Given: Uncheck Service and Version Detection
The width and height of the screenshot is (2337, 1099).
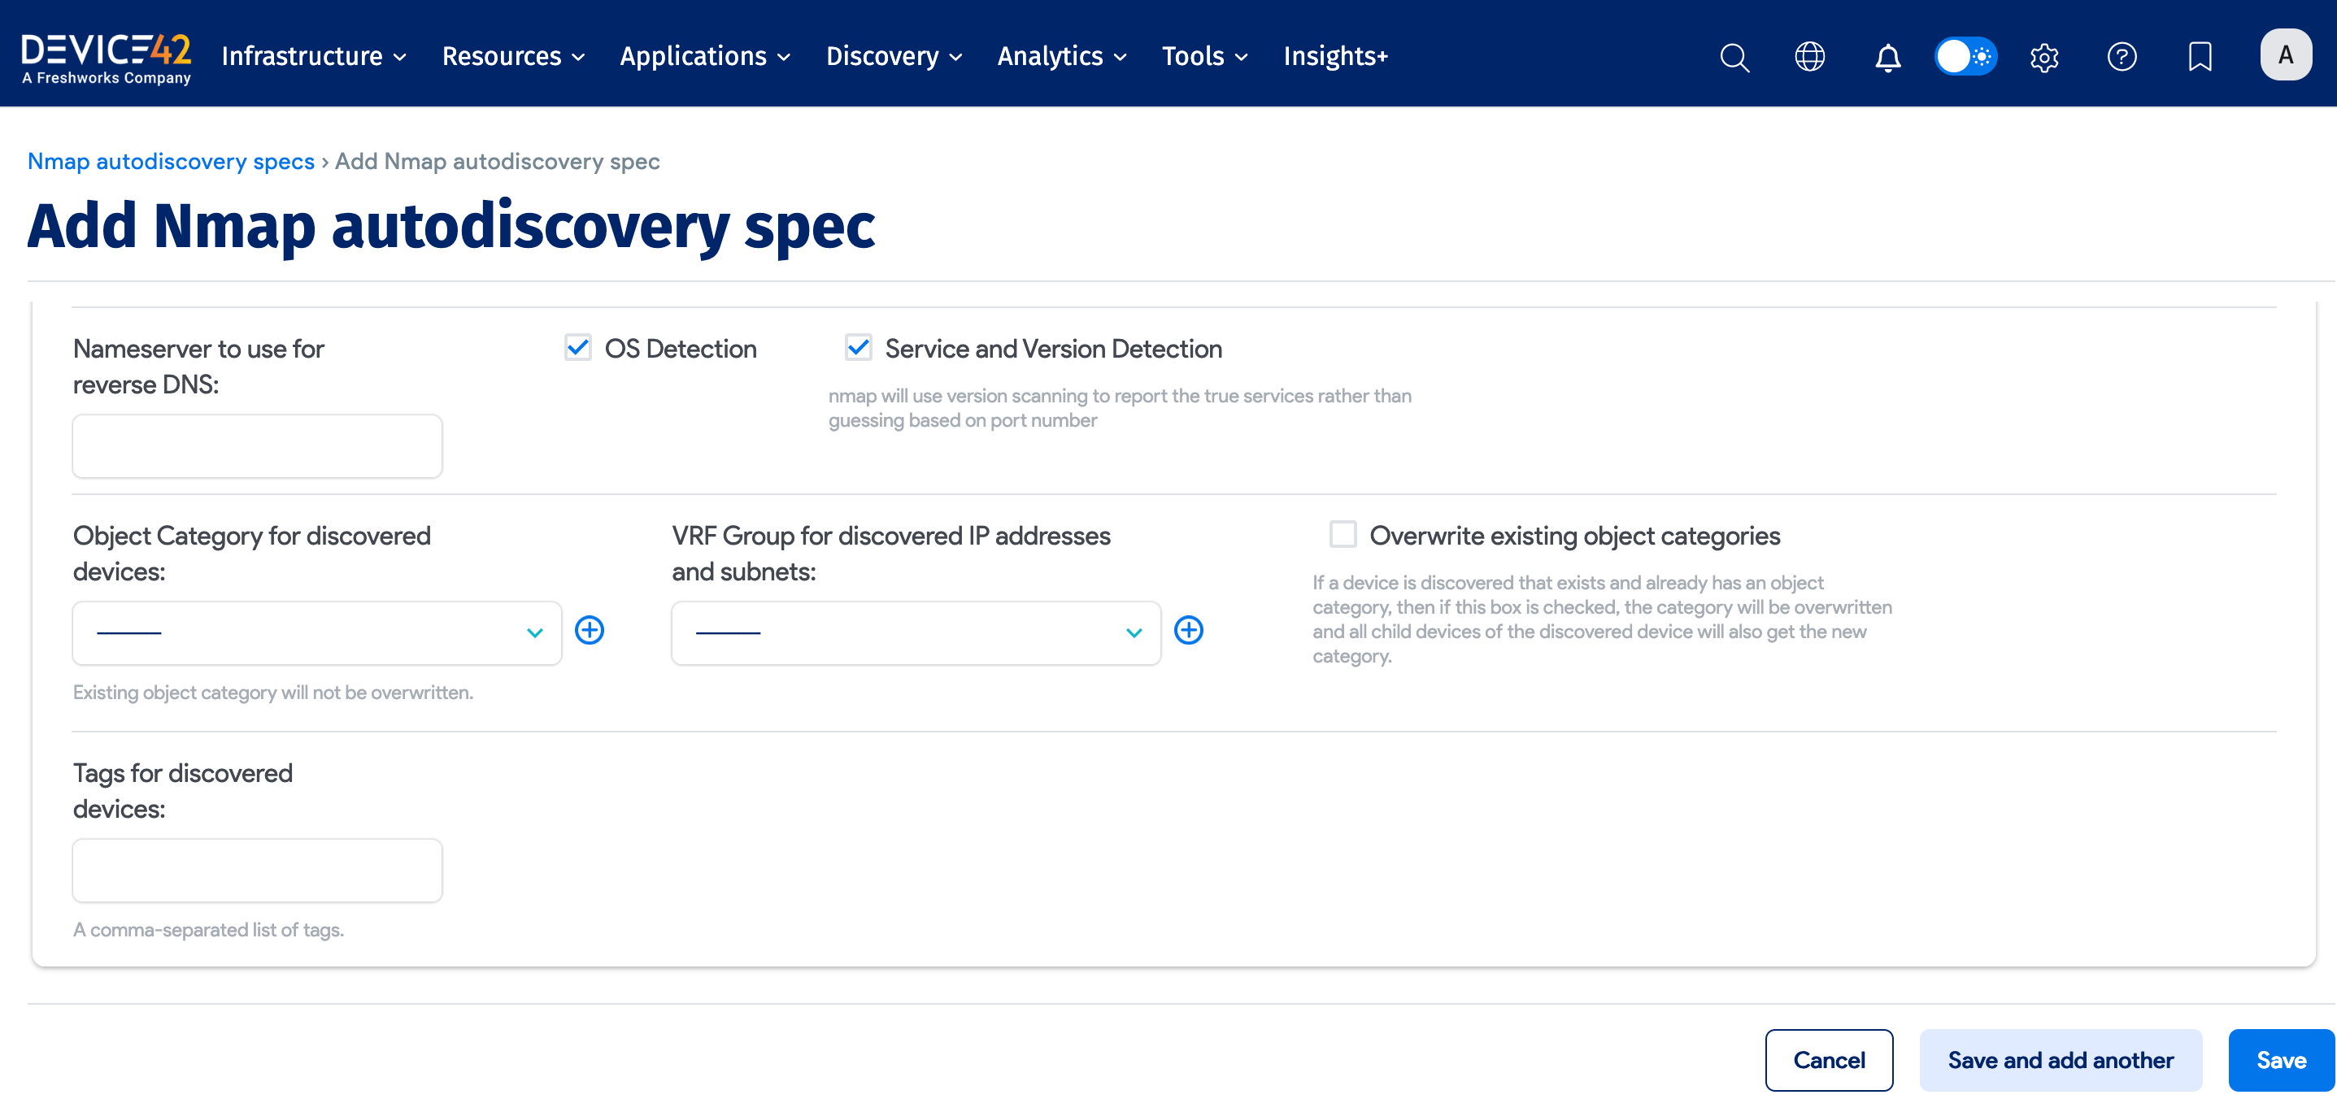Looking at the screenshot, I should click(x=858, y=347).
